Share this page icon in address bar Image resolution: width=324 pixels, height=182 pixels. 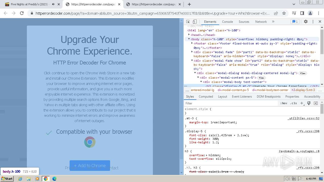tap(276, 13)
